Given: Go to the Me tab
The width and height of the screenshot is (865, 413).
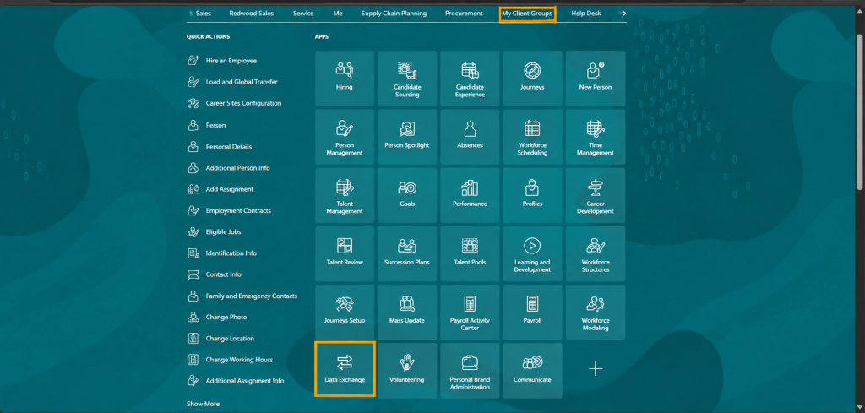Looking at the screenshot, I should (338, 14).
